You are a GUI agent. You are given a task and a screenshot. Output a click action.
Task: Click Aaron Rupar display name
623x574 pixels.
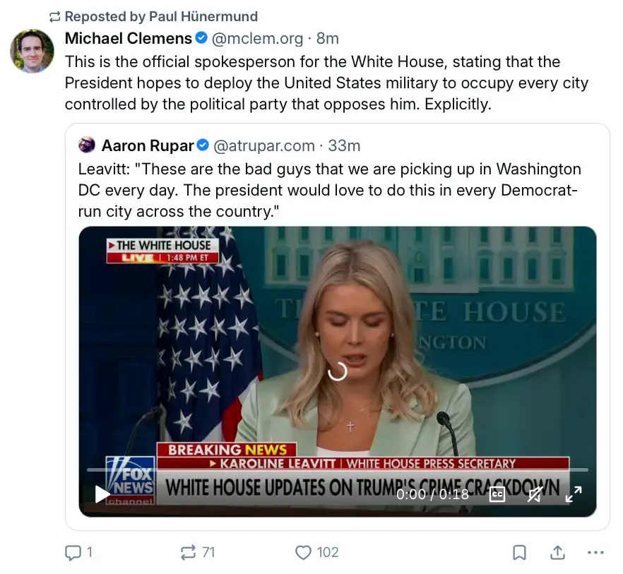click(147, 145)
